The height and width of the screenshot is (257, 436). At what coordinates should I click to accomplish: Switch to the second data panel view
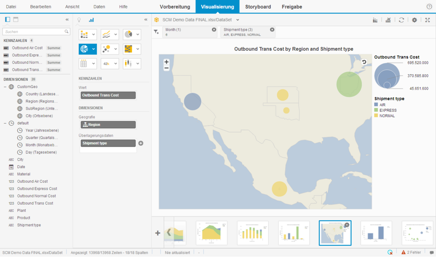(x=16, y=20)
